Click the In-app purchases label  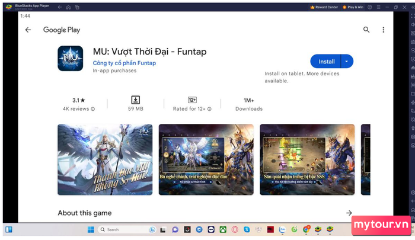(114, 71)
